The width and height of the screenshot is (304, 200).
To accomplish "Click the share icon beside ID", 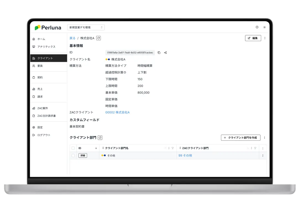I will click(x=165, y=53).
